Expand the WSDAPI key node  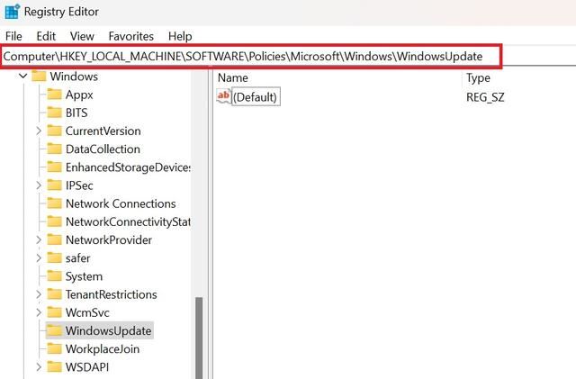pos(38,367)
